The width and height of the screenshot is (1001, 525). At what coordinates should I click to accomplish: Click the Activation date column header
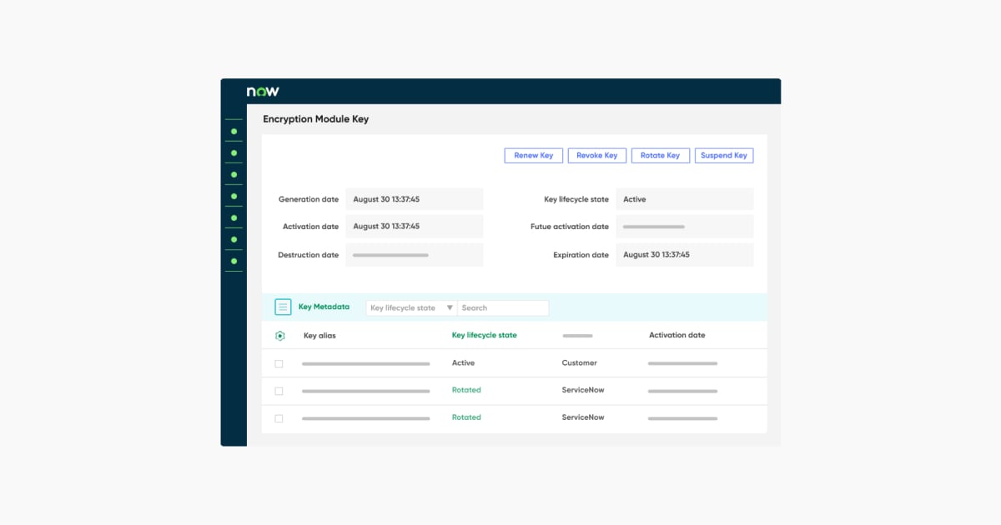677,336
